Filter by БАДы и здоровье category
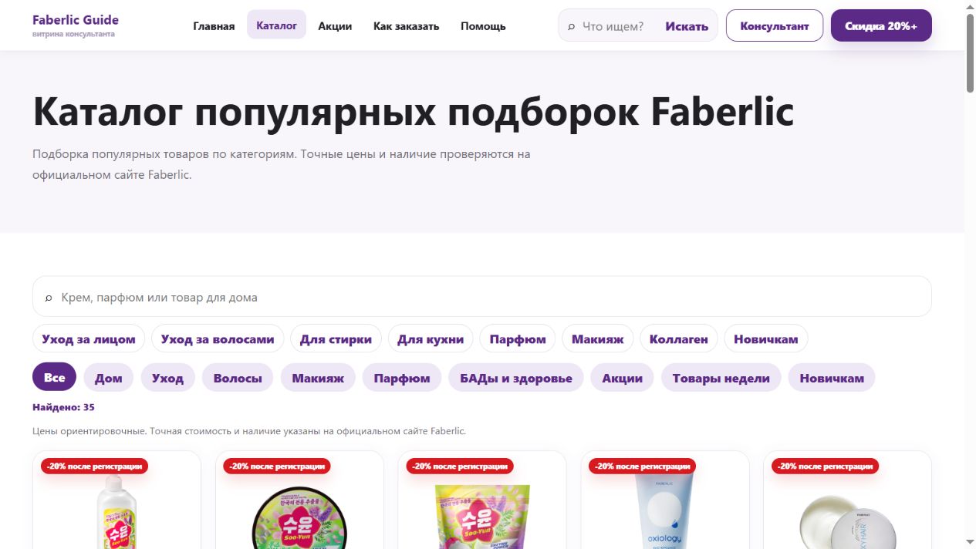The height and width of the screenshot is (549, 976). point(516,378)
